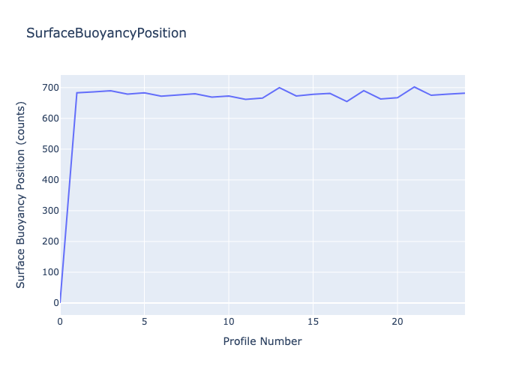
Task: Click the SurfaceBuoyancyPosition chart title
Action: click(x=106, y=33)
